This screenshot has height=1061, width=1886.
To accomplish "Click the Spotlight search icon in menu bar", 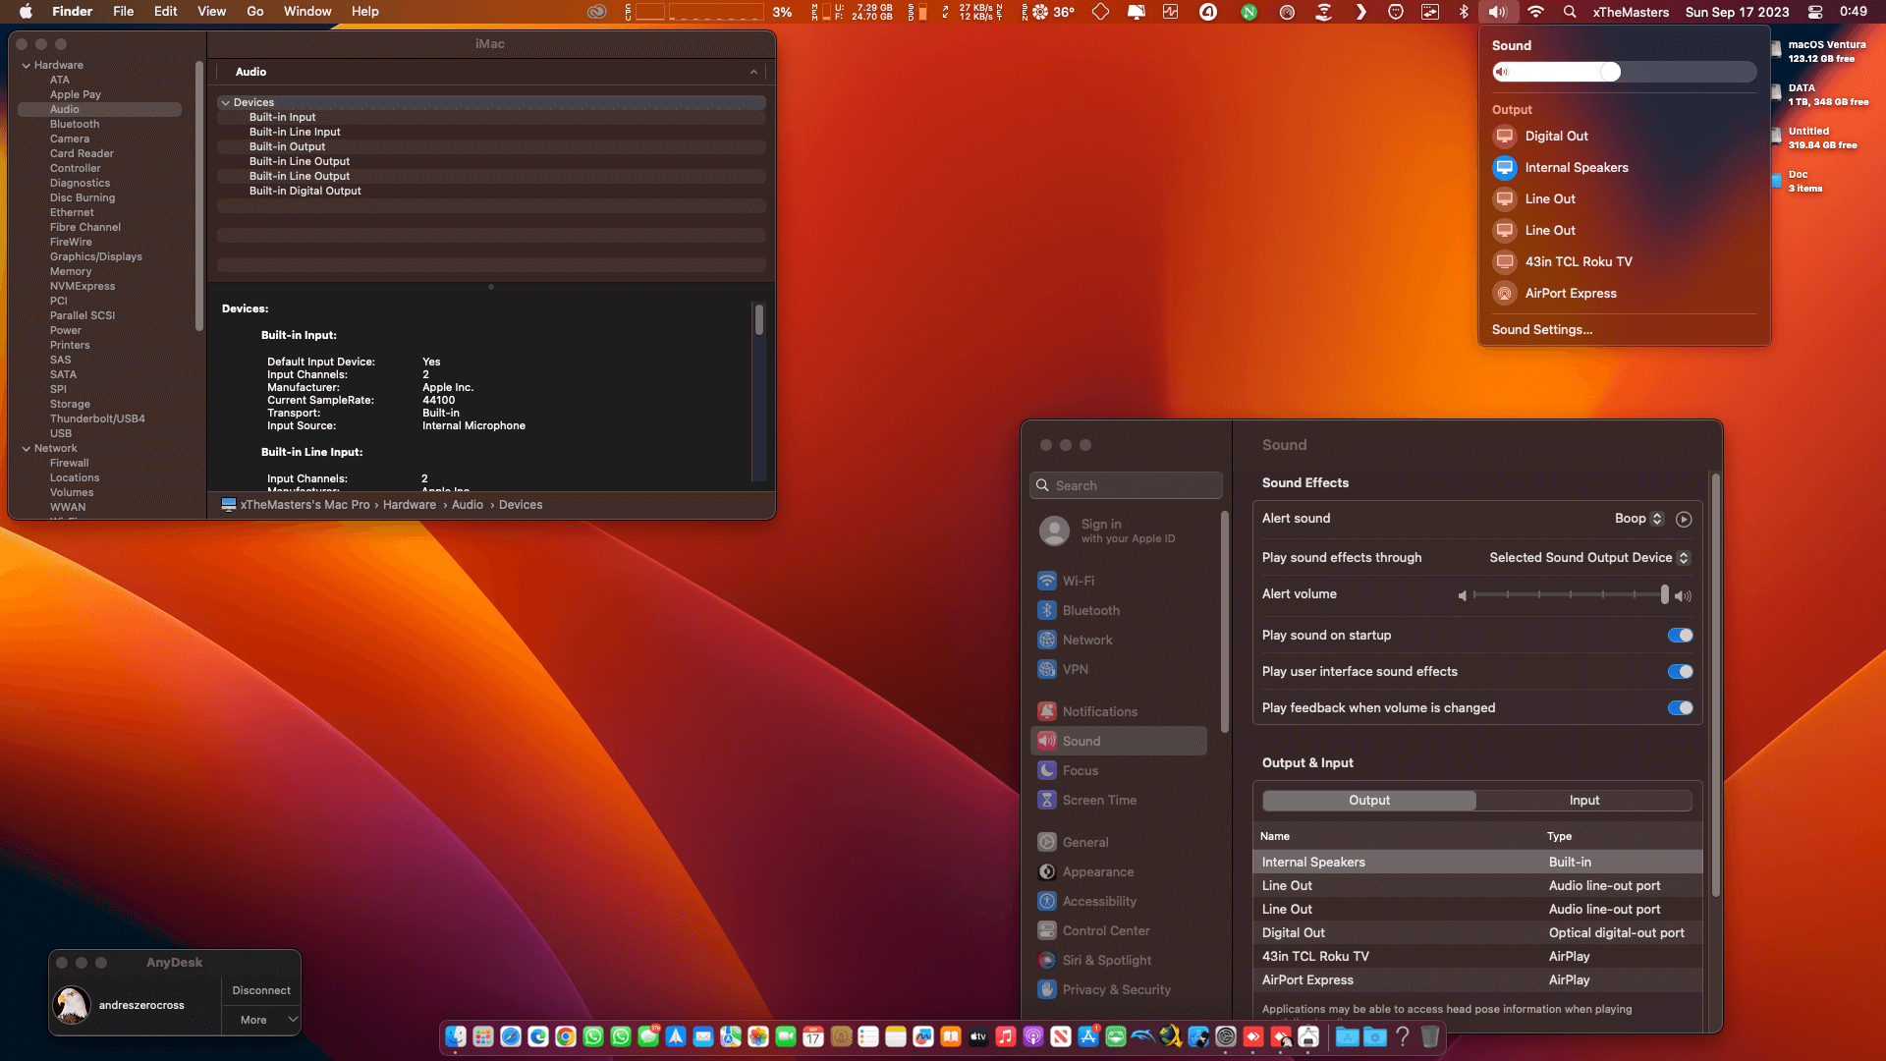I will coord(1570,12).
